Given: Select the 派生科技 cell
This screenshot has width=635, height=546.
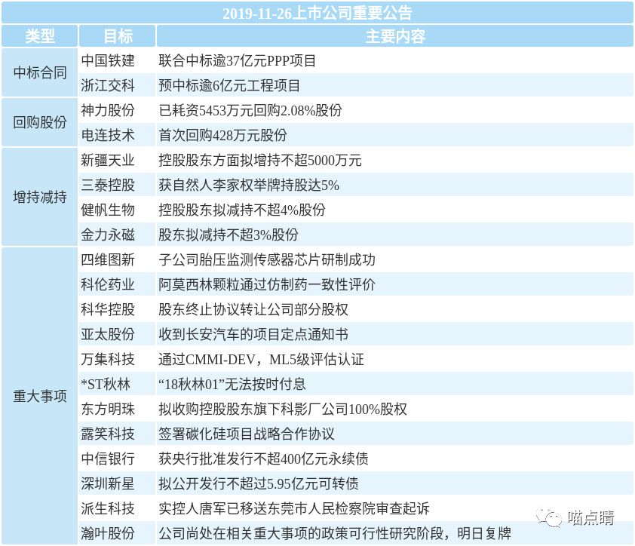Looking at the screenshot, I should pos(118,508).
